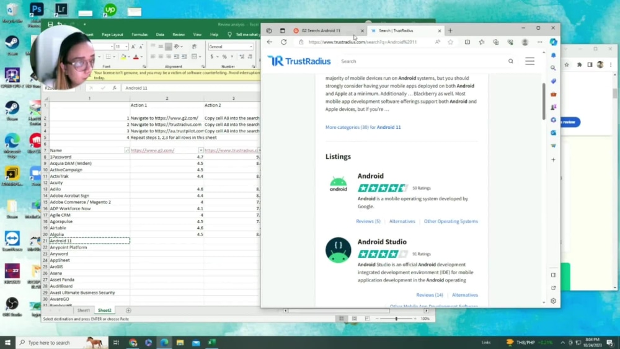
Task: Open Alignment settings dialog launcher
Action: pyautogui.click(x=203, y=67)
